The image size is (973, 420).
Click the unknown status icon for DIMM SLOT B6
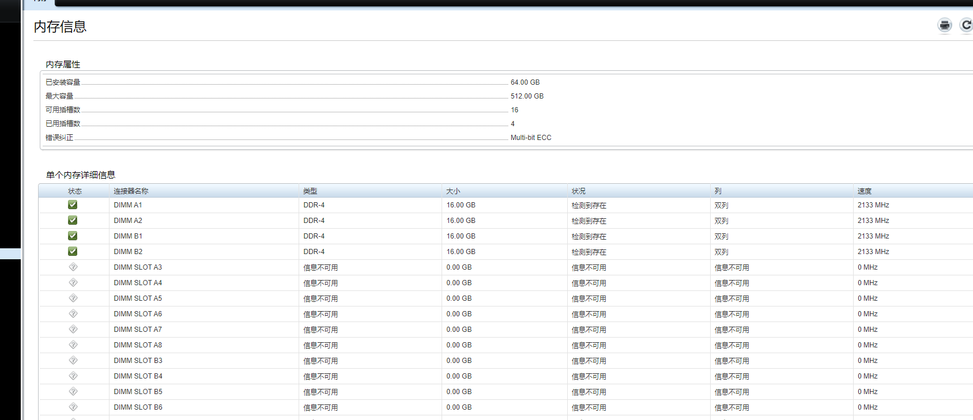(73, 407)
